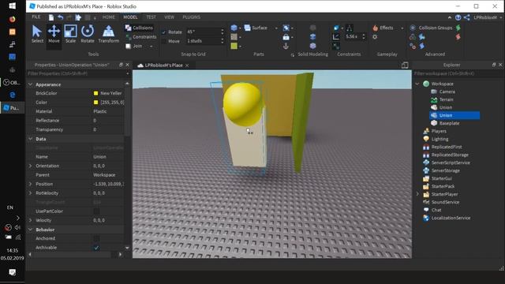Select ReplicatedStorage in the Explorer
This screenshot has width=505, height=284.
450,155
